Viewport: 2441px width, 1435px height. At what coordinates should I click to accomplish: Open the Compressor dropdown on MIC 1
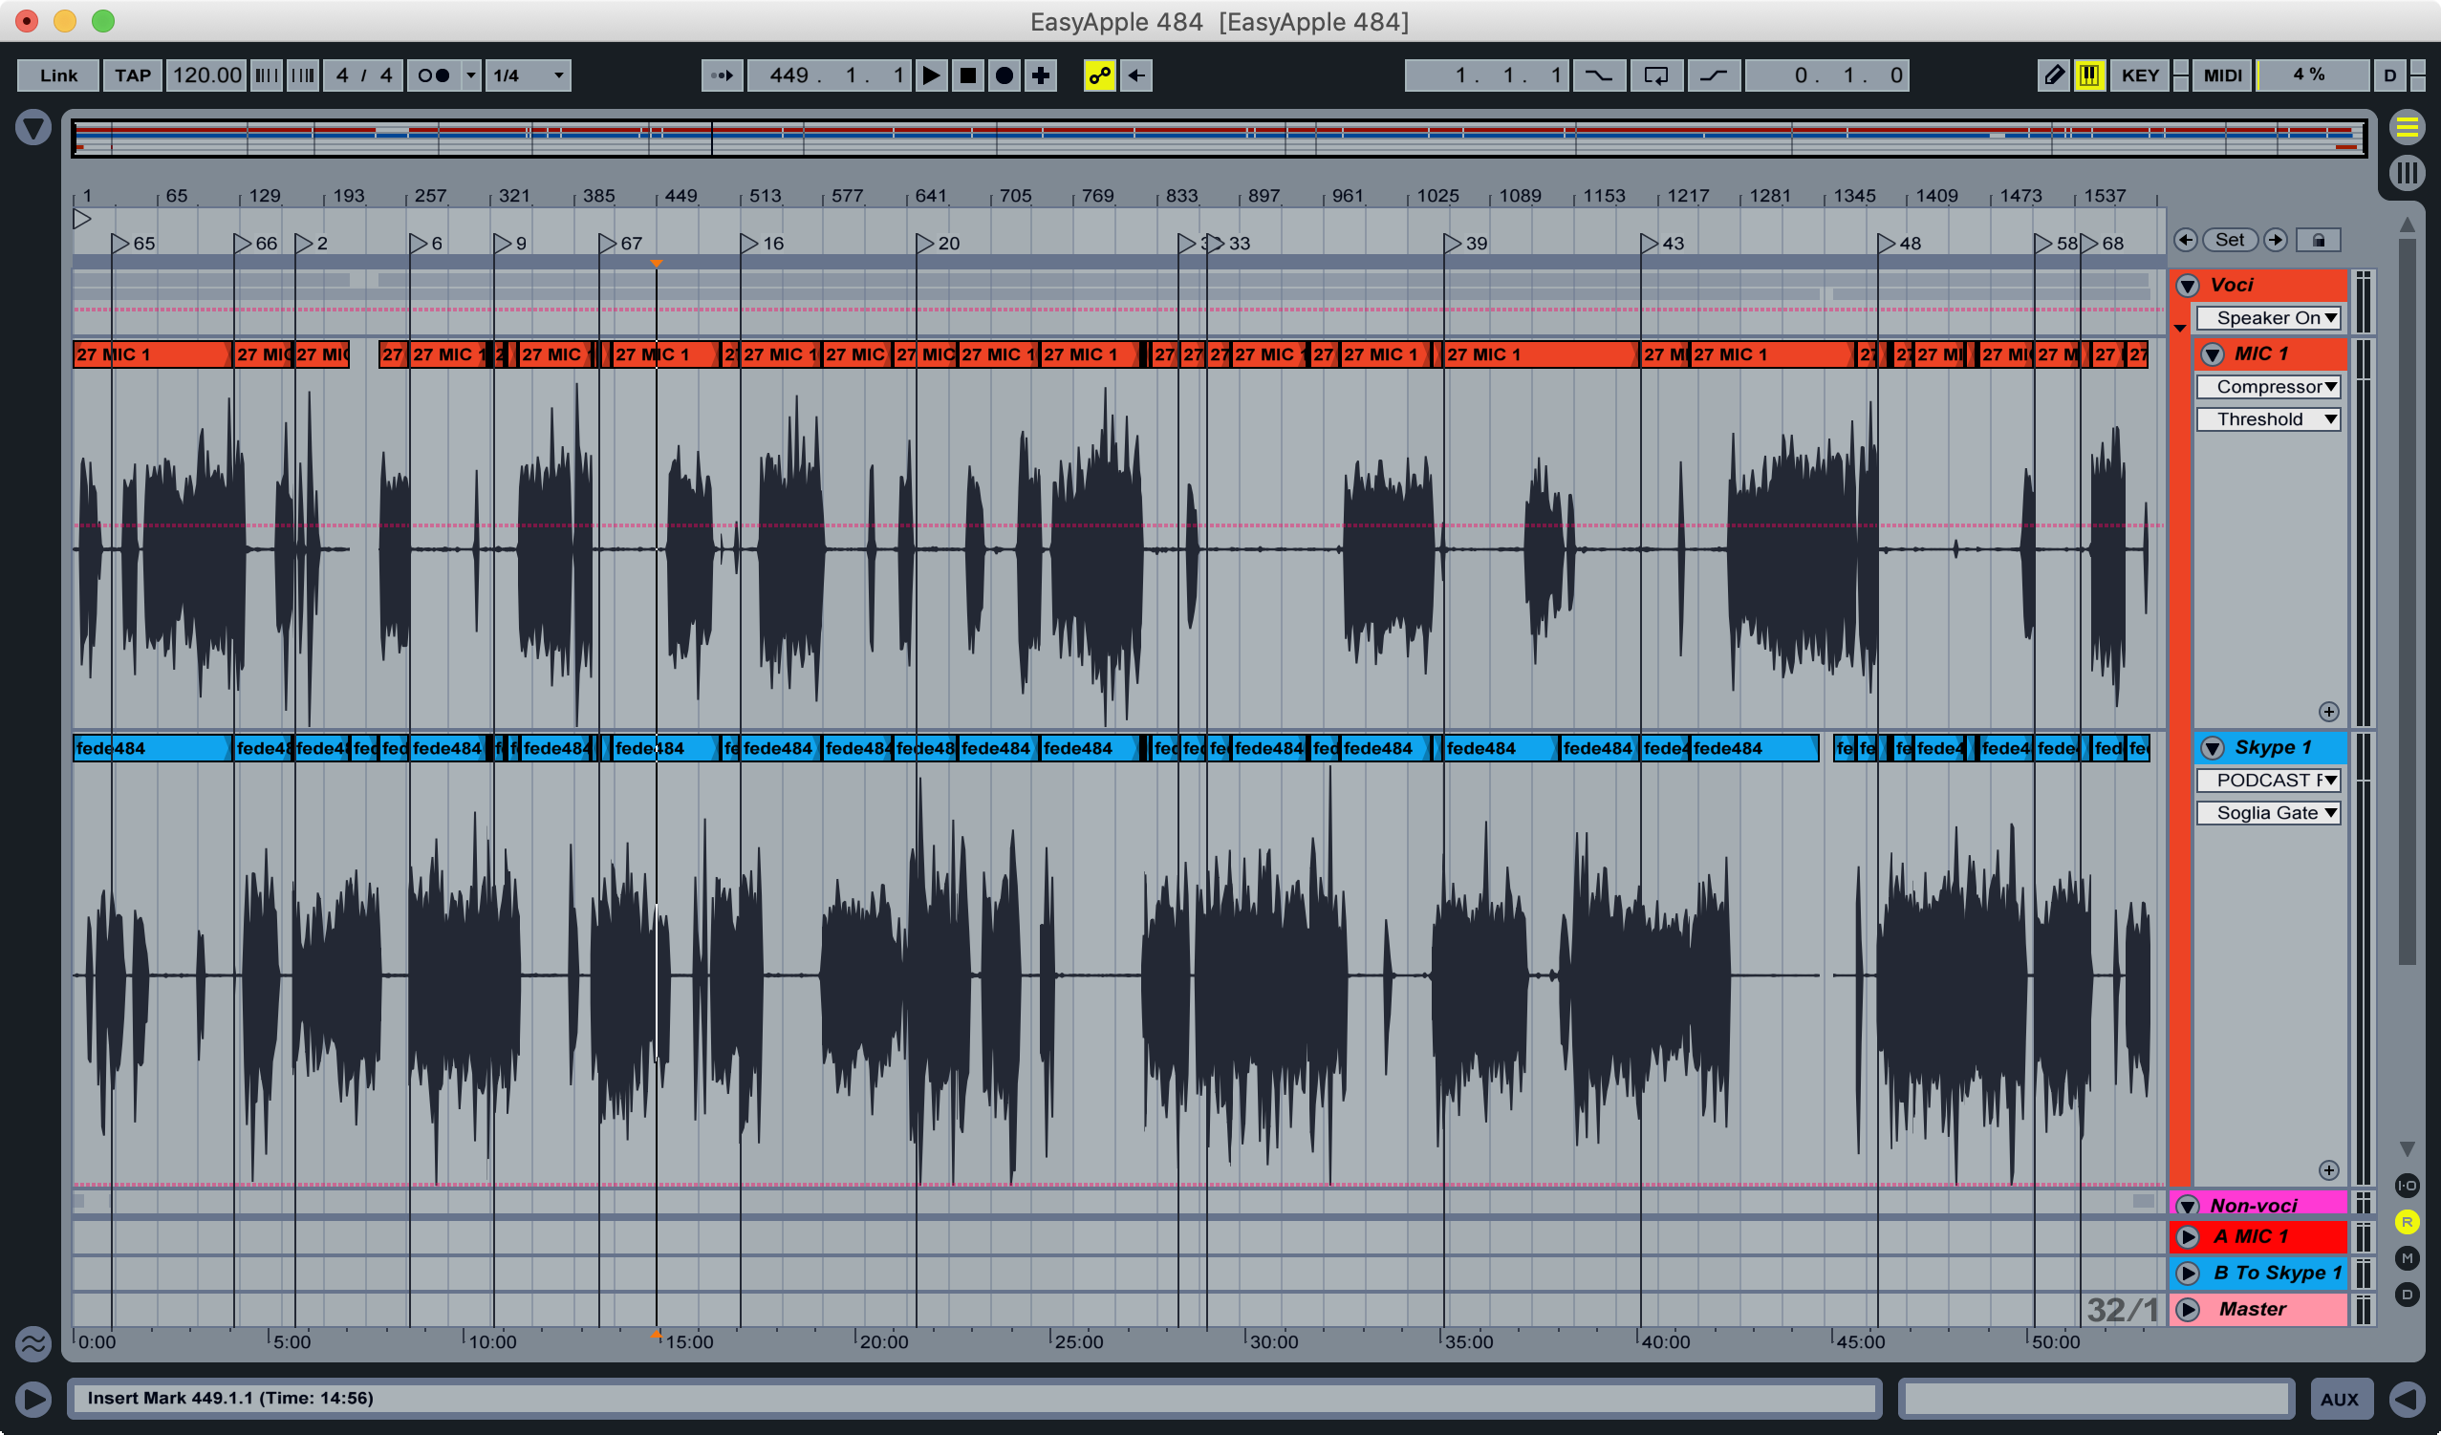point(2267,386)
